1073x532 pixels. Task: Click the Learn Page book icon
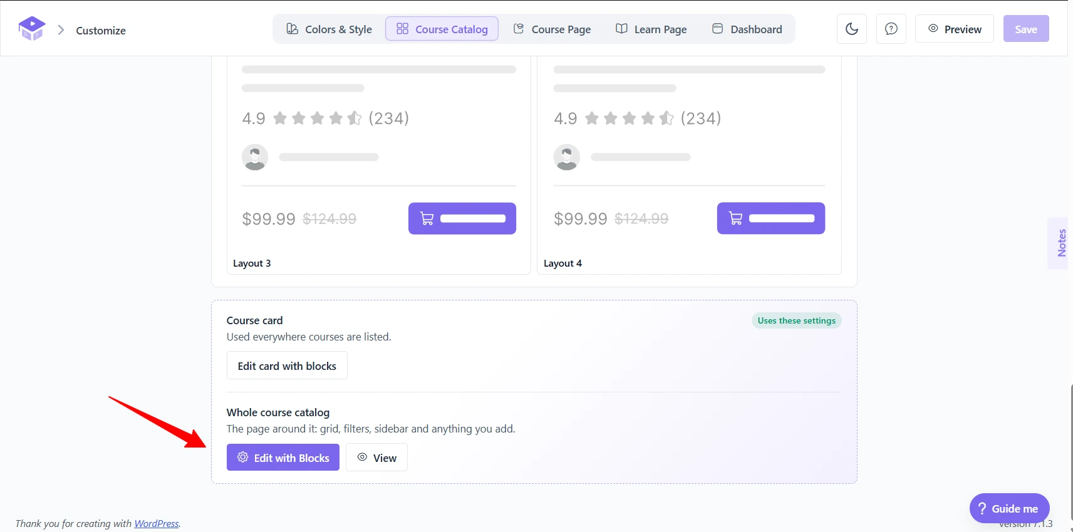click(x=621, y=29)
